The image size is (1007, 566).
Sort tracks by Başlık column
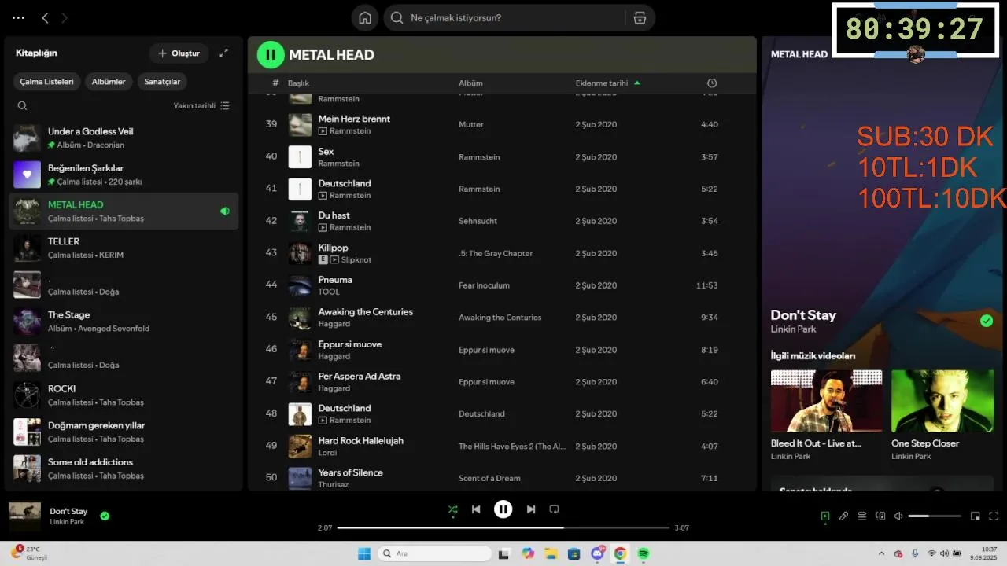(x=298, y=83)
